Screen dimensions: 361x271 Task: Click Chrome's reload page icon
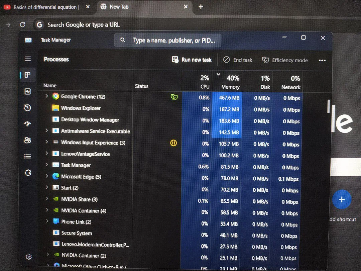pyautogui.click(x=22, y=24)
